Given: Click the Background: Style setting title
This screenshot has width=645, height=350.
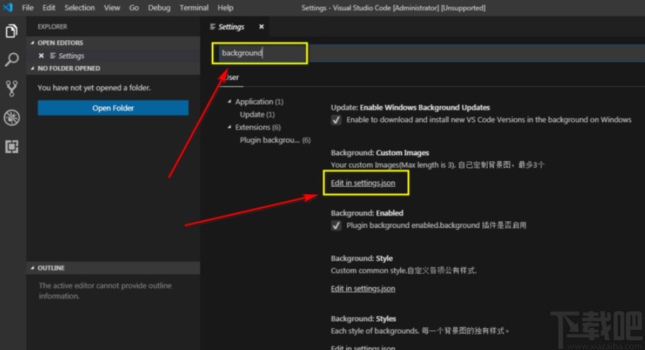Looking at the screenshot, I should coord(362,259).
